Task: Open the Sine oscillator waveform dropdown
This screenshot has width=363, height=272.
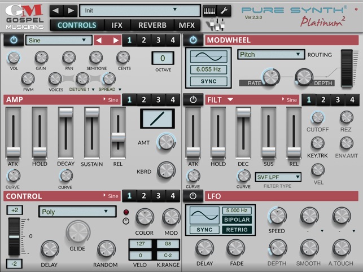Action: tap(59, 40)
